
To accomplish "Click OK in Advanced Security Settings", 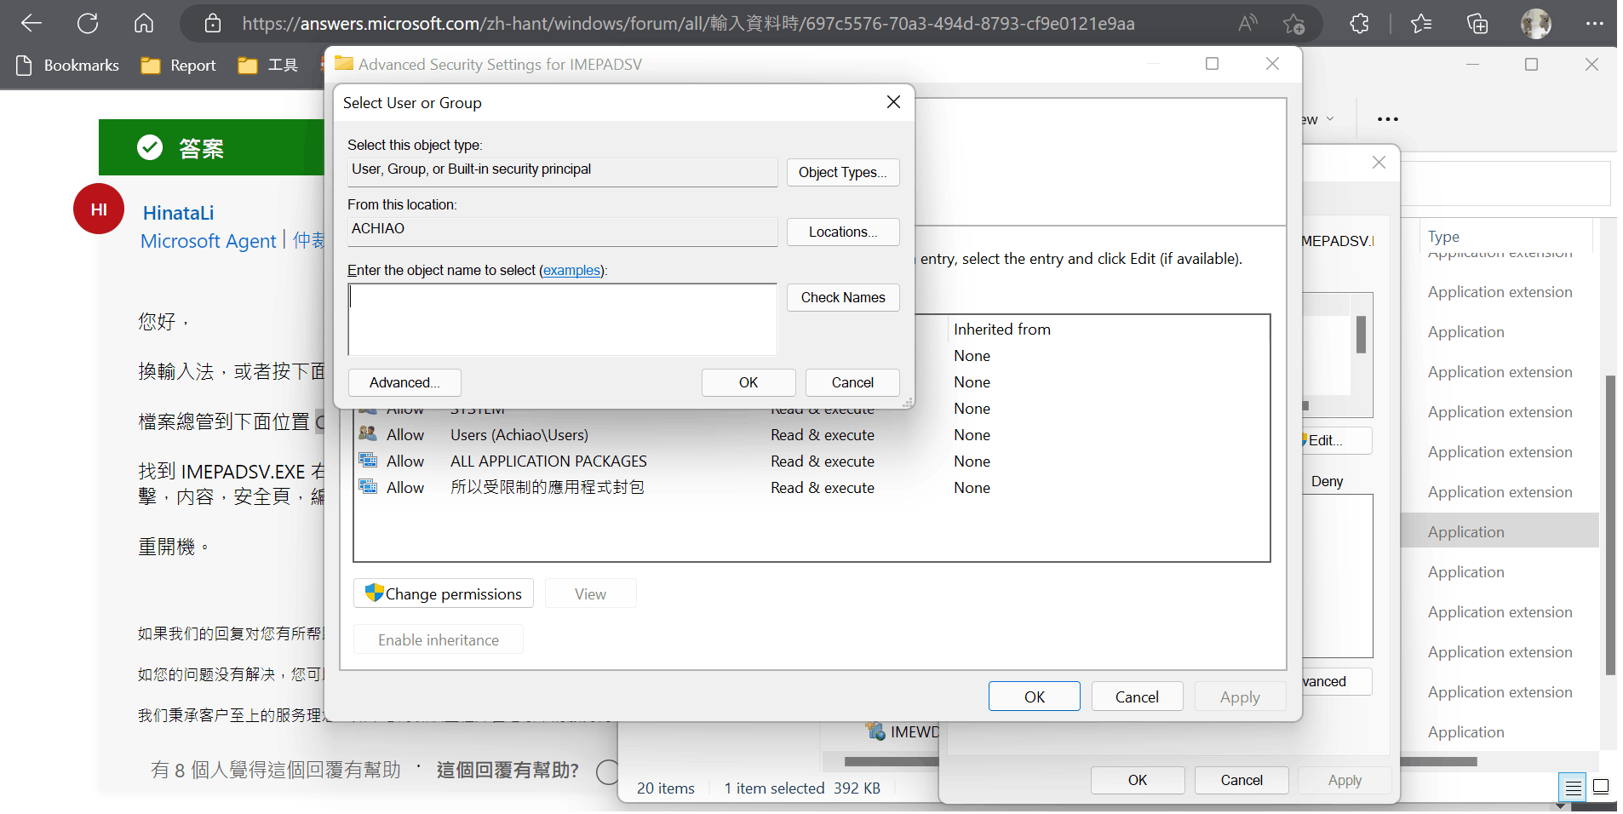I will click(x=1035, y=696).
